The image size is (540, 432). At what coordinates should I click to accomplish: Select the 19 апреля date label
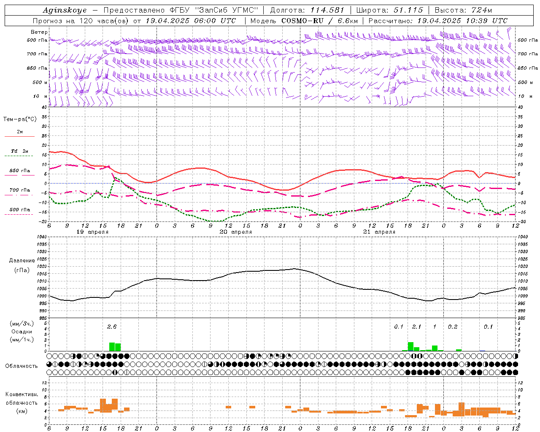(92, 232)
